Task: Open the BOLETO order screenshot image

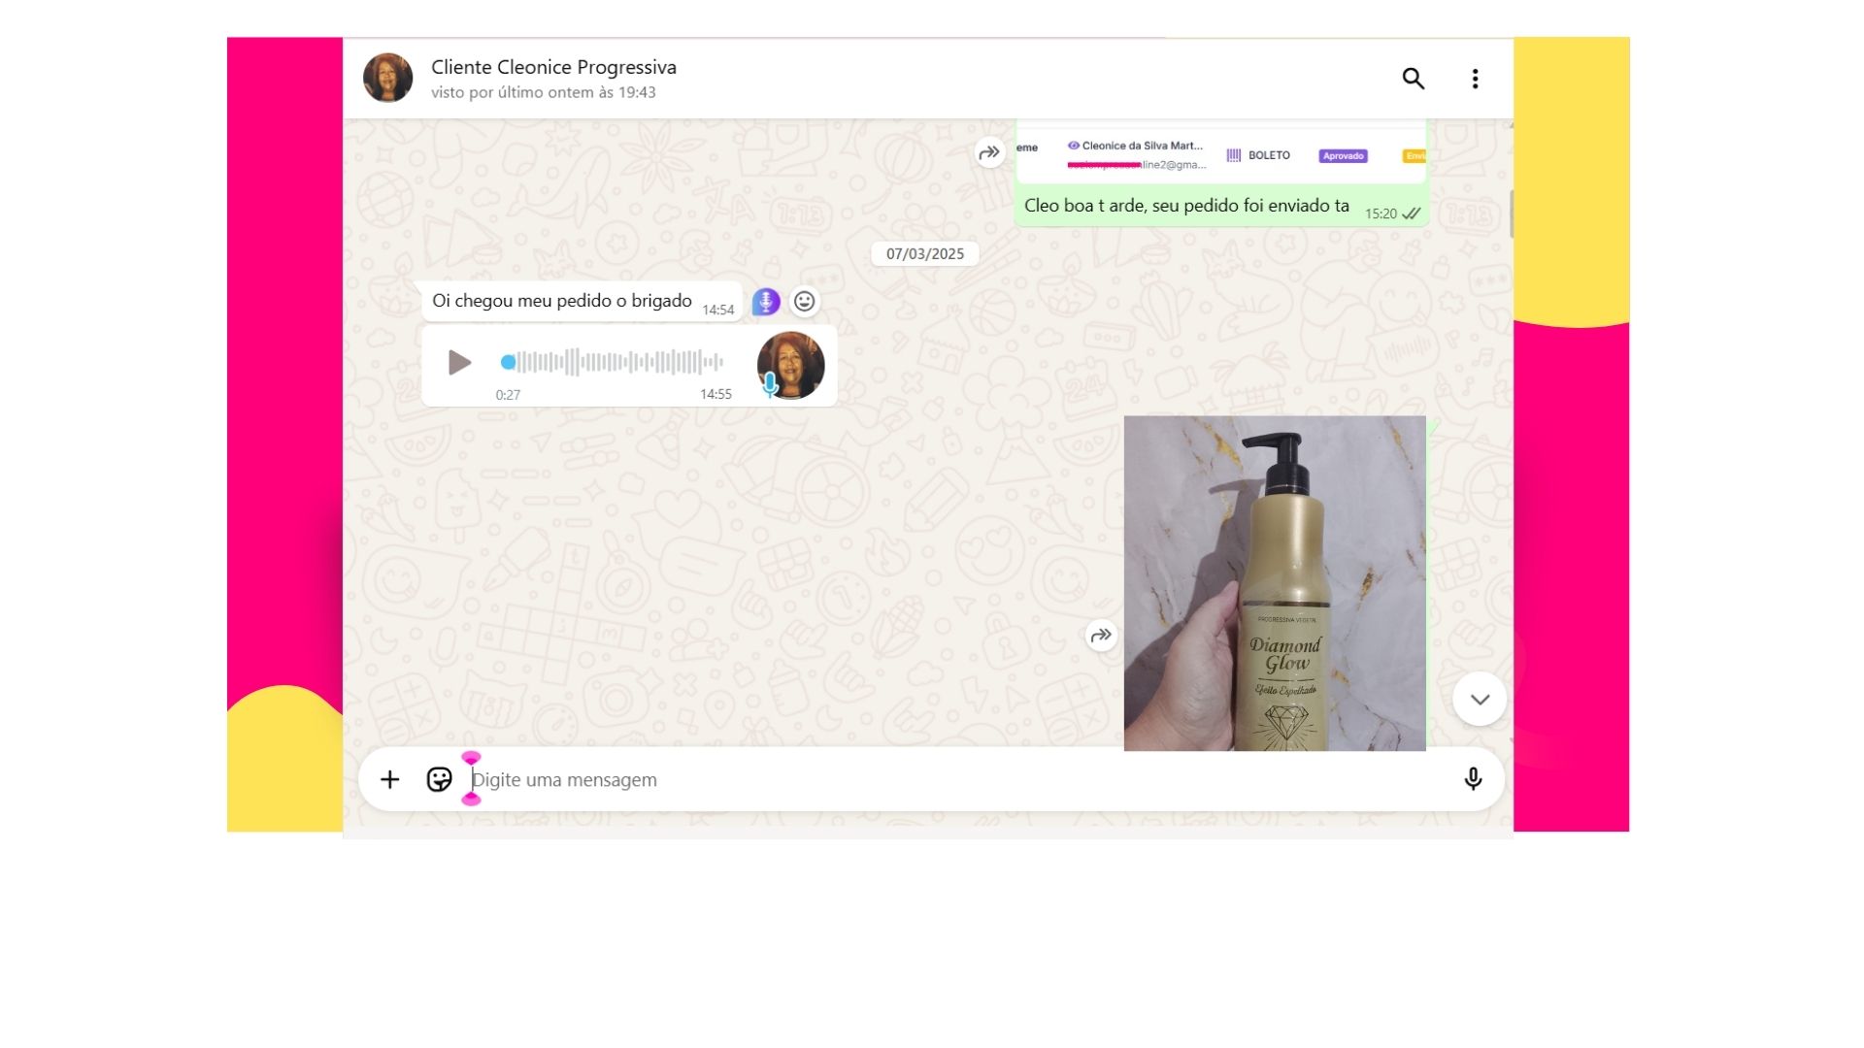Action: (x=1221, y=153)
